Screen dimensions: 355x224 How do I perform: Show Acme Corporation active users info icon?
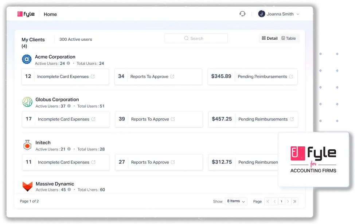coord(68,63)
